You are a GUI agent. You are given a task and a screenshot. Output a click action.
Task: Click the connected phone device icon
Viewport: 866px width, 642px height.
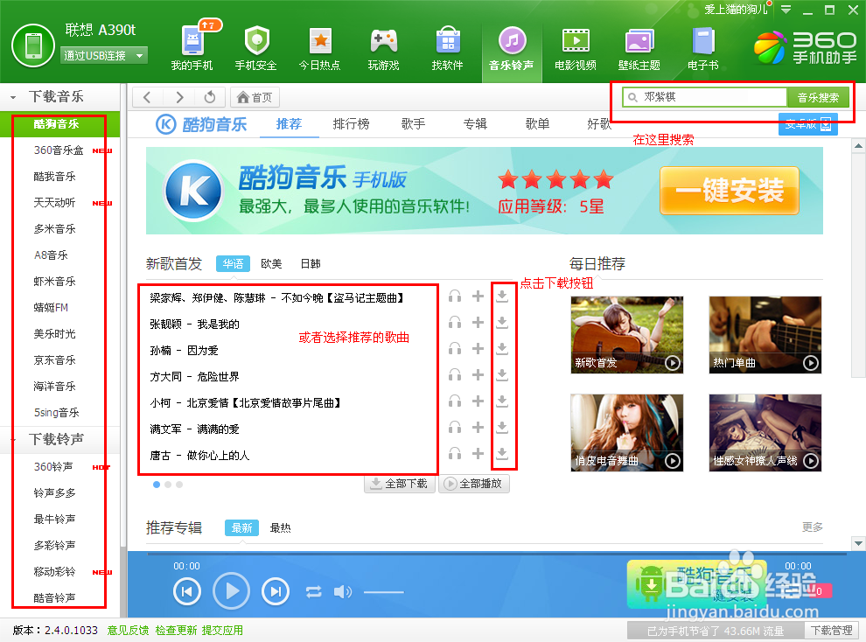click(33, 45)
